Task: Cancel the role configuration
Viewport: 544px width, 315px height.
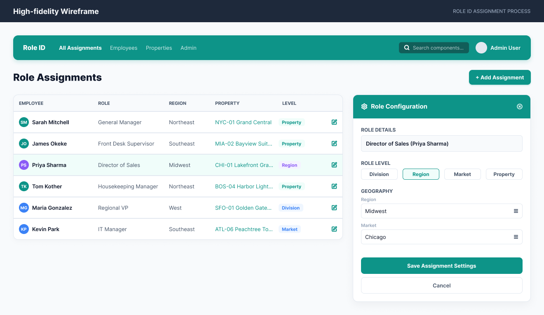Action: 442,285
